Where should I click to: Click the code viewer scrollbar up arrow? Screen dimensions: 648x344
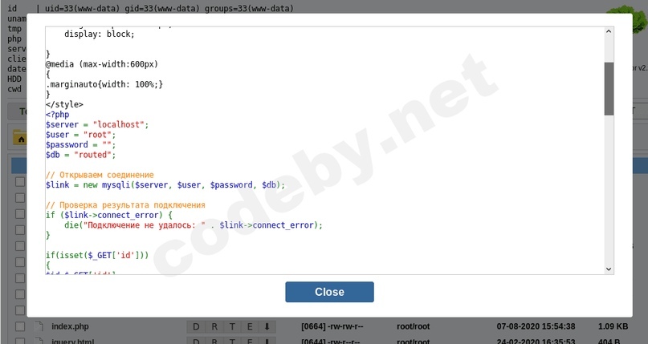(x=609, y=32)
